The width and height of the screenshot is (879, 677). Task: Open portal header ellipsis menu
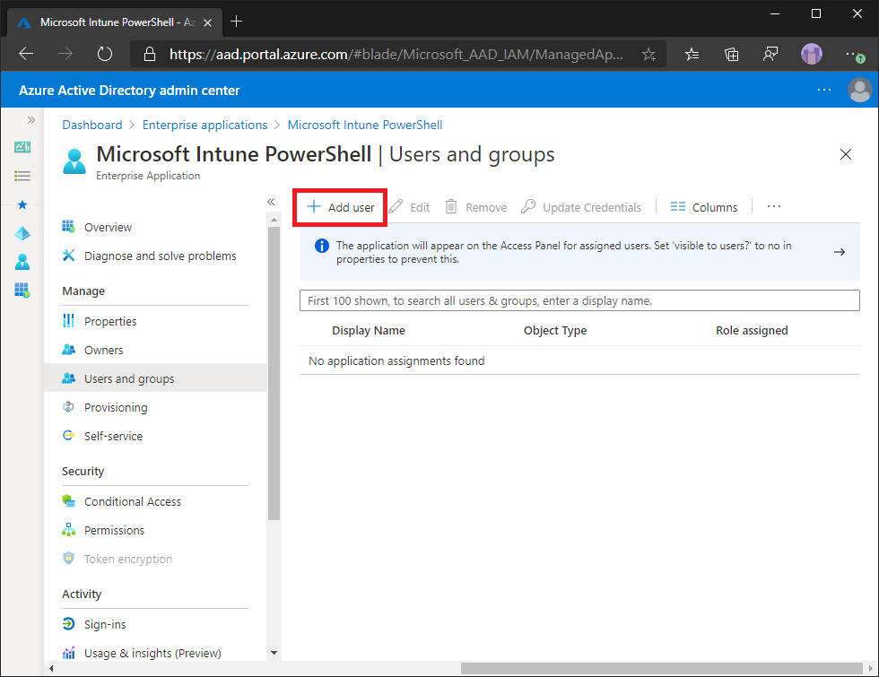click(824, 90)
